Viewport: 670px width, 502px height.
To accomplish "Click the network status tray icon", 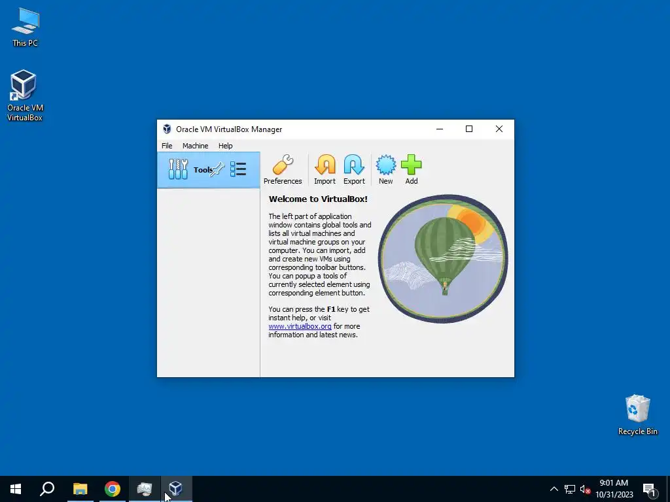I will pos(570,489).
